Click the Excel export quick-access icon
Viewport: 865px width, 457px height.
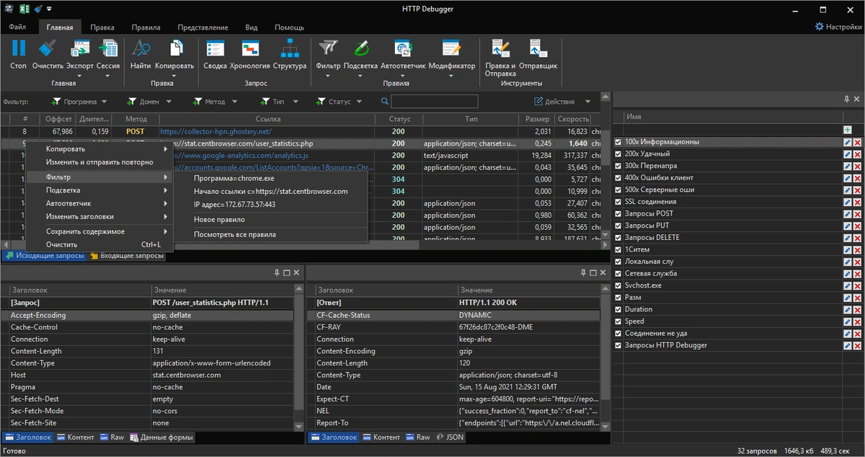[24, 9]
